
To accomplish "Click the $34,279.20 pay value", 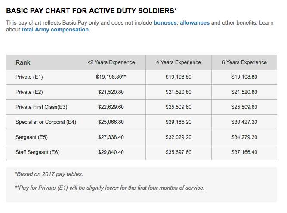I will pyautogui.click(x=244, y=137).
